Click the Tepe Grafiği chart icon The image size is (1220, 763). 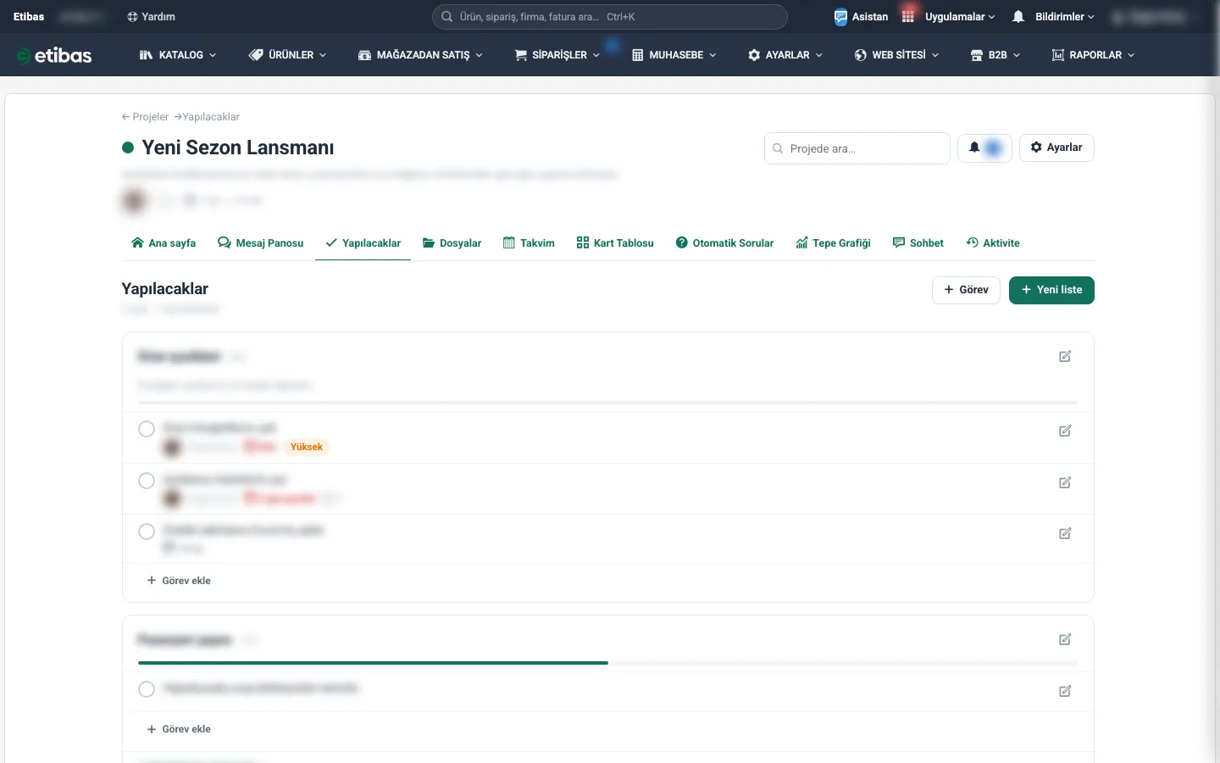[801, 243]
